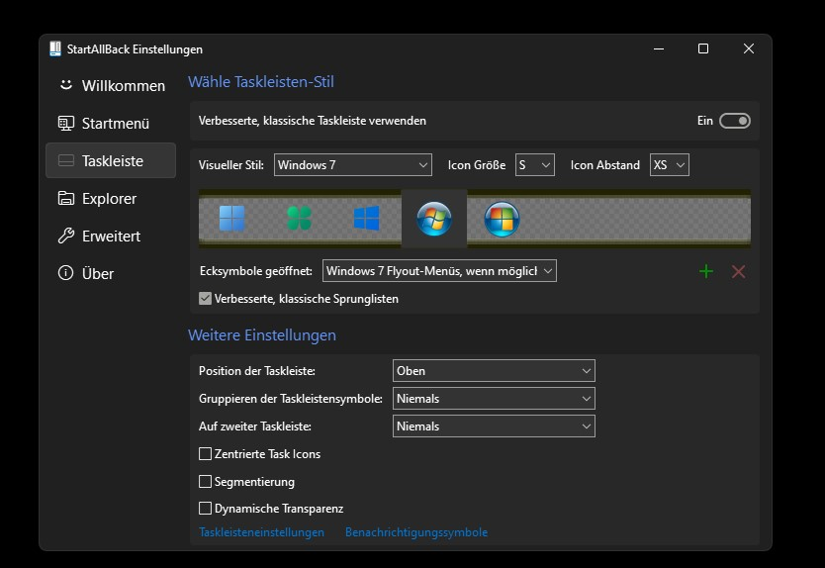Select the highlighted Windows 7 orb icon
The height and width of the screenshot is (568, 825).
[434, 219]
